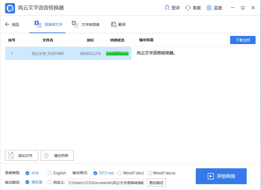
Task: Switch to the 文字转语音 tab
Action: [x=90, y=24]
